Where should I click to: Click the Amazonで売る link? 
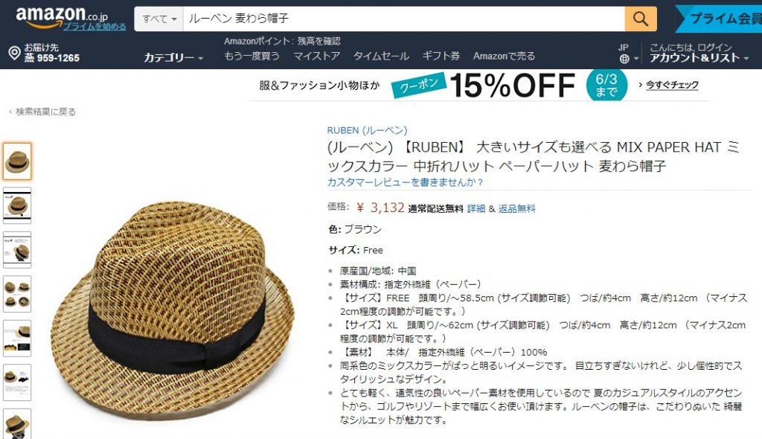504,56
